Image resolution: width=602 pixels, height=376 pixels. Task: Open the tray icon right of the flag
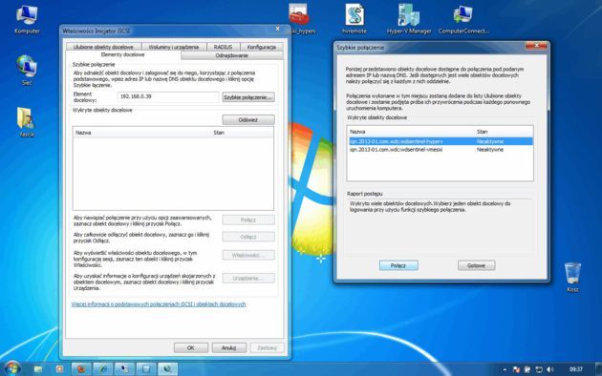click(527, 369)
